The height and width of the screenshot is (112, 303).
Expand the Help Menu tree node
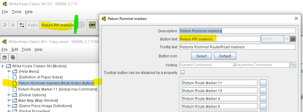pos(9,72)
